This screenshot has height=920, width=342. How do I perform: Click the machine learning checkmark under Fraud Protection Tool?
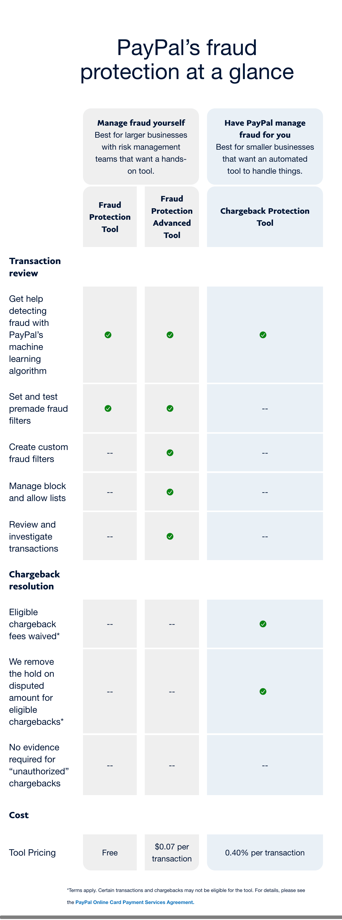(x=108, y=335)
